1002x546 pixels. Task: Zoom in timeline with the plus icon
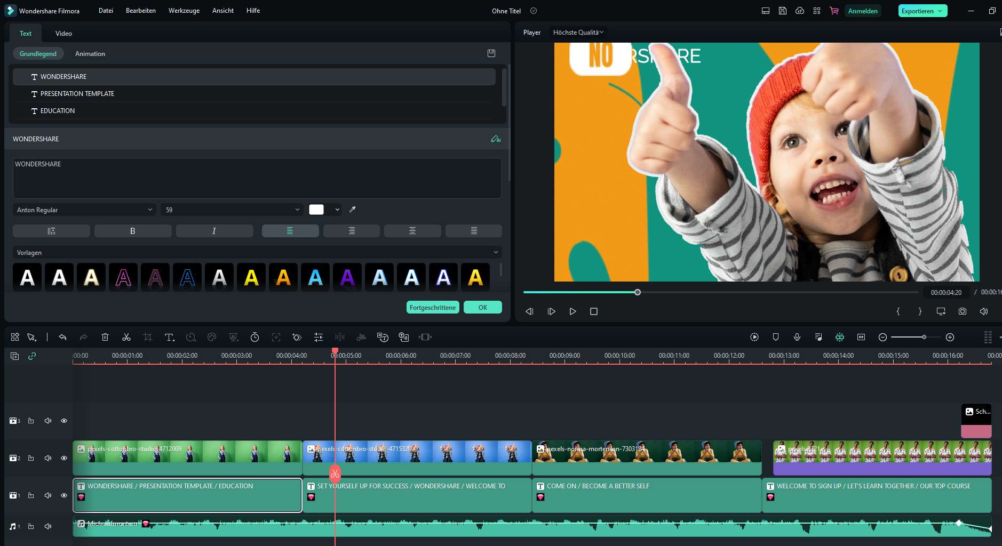click(x=950, y=337)
